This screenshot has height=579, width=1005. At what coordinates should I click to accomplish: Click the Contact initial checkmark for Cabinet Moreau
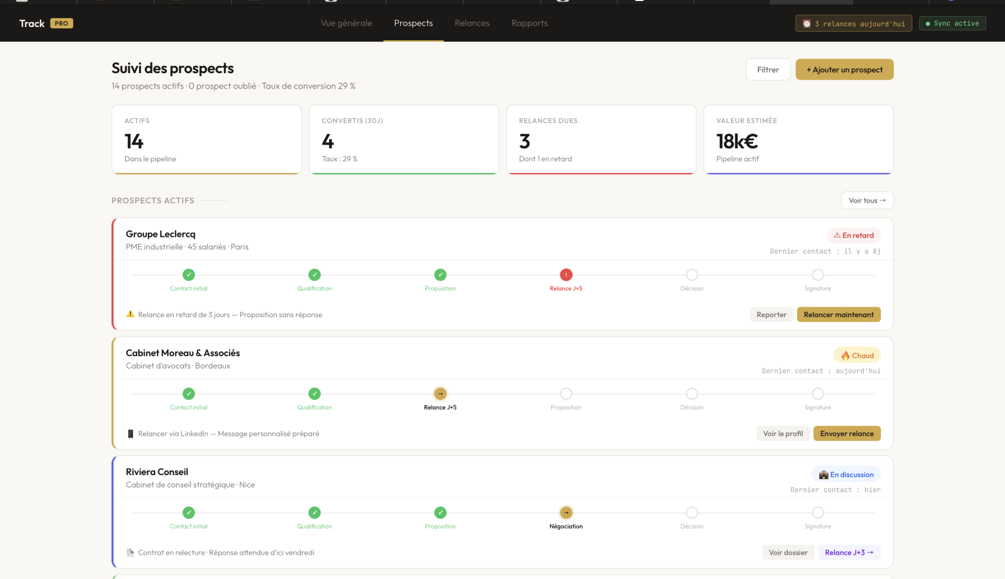(x=188, y=393)
